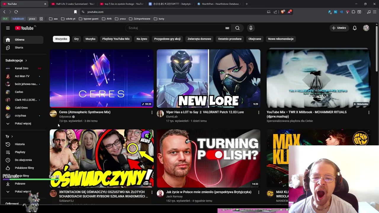This screenshot has width=379, height=213.
Task: Go back in browser history
Action: pos(4,12)
